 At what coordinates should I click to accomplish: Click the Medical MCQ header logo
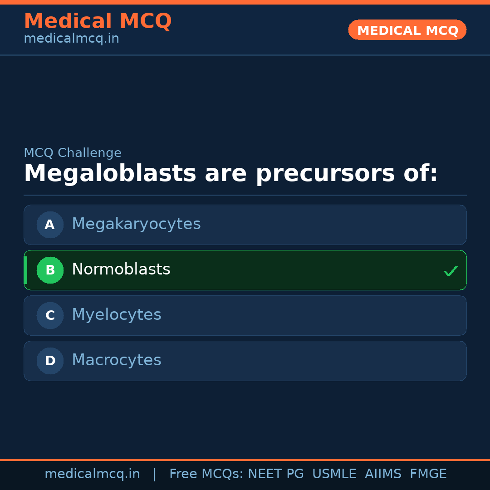click(x=98, y=21)
